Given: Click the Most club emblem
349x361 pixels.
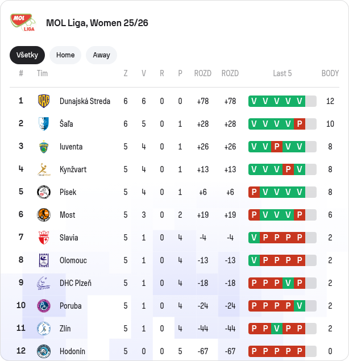Looking at the screenshot, I should click(x=44, y=215).
